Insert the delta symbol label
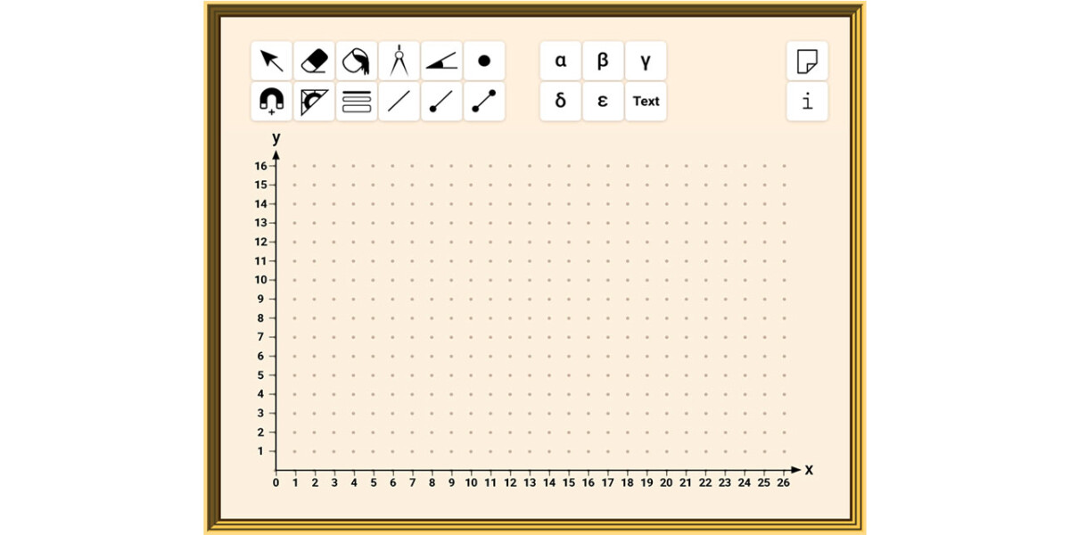 point(561,101)
